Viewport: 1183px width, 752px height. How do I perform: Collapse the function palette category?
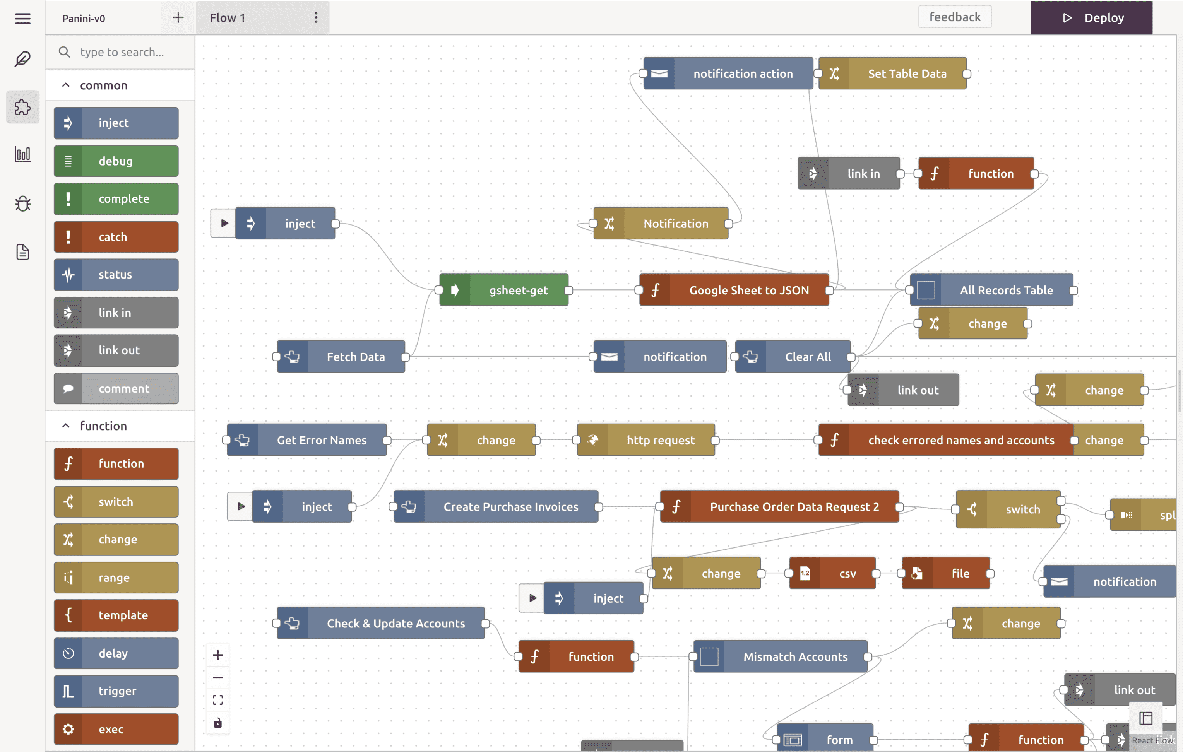(x=66, y=426)
